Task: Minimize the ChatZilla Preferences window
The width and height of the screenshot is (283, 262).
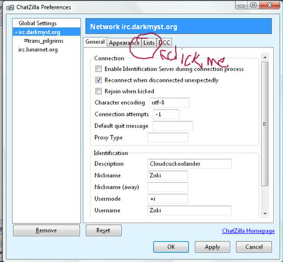Action: point(241,5)
